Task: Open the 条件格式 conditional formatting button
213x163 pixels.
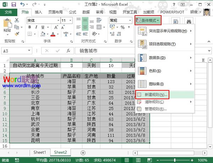Action: 148,20
